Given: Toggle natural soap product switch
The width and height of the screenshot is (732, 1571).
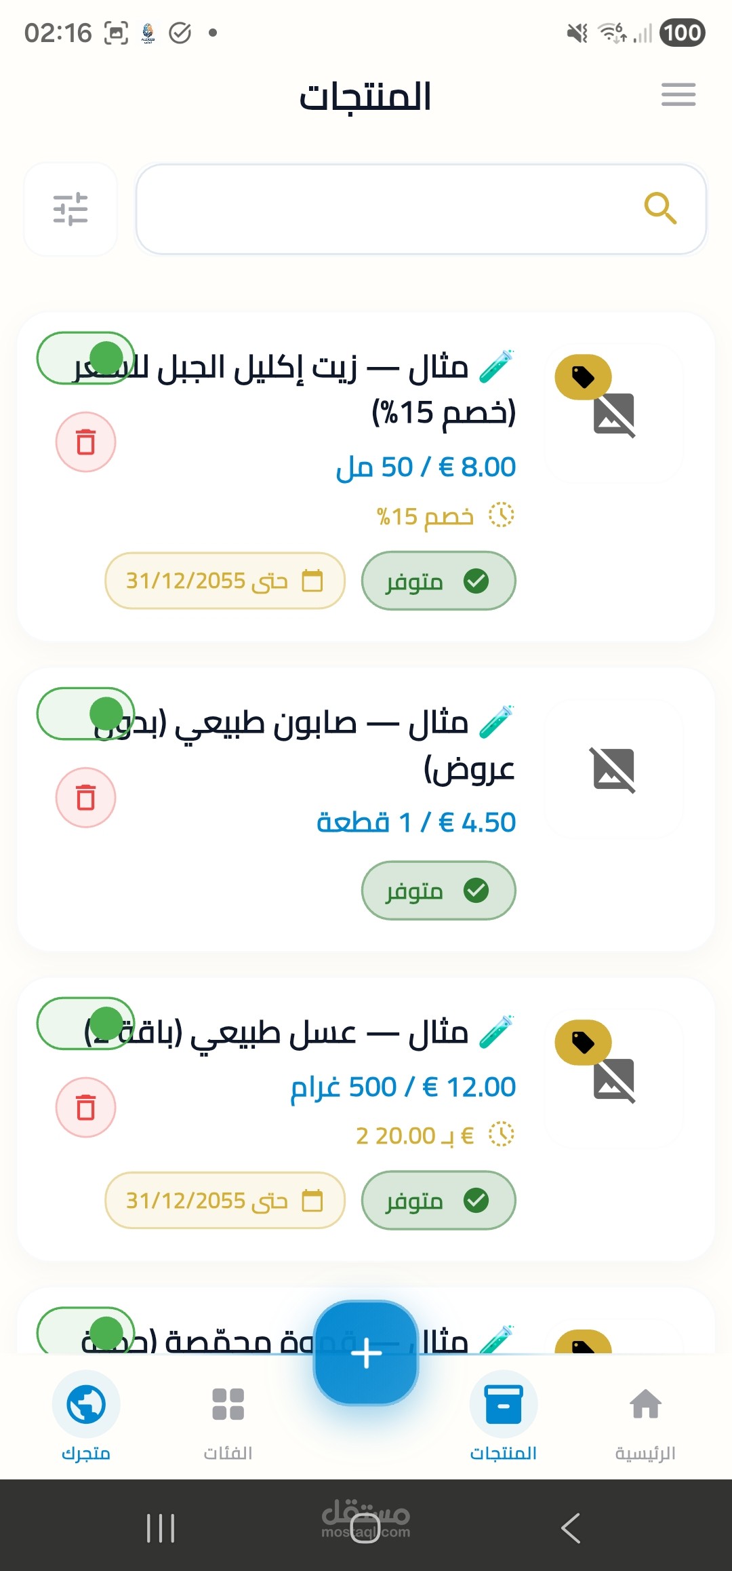Looking at the screenshot, I should point(86,714).
